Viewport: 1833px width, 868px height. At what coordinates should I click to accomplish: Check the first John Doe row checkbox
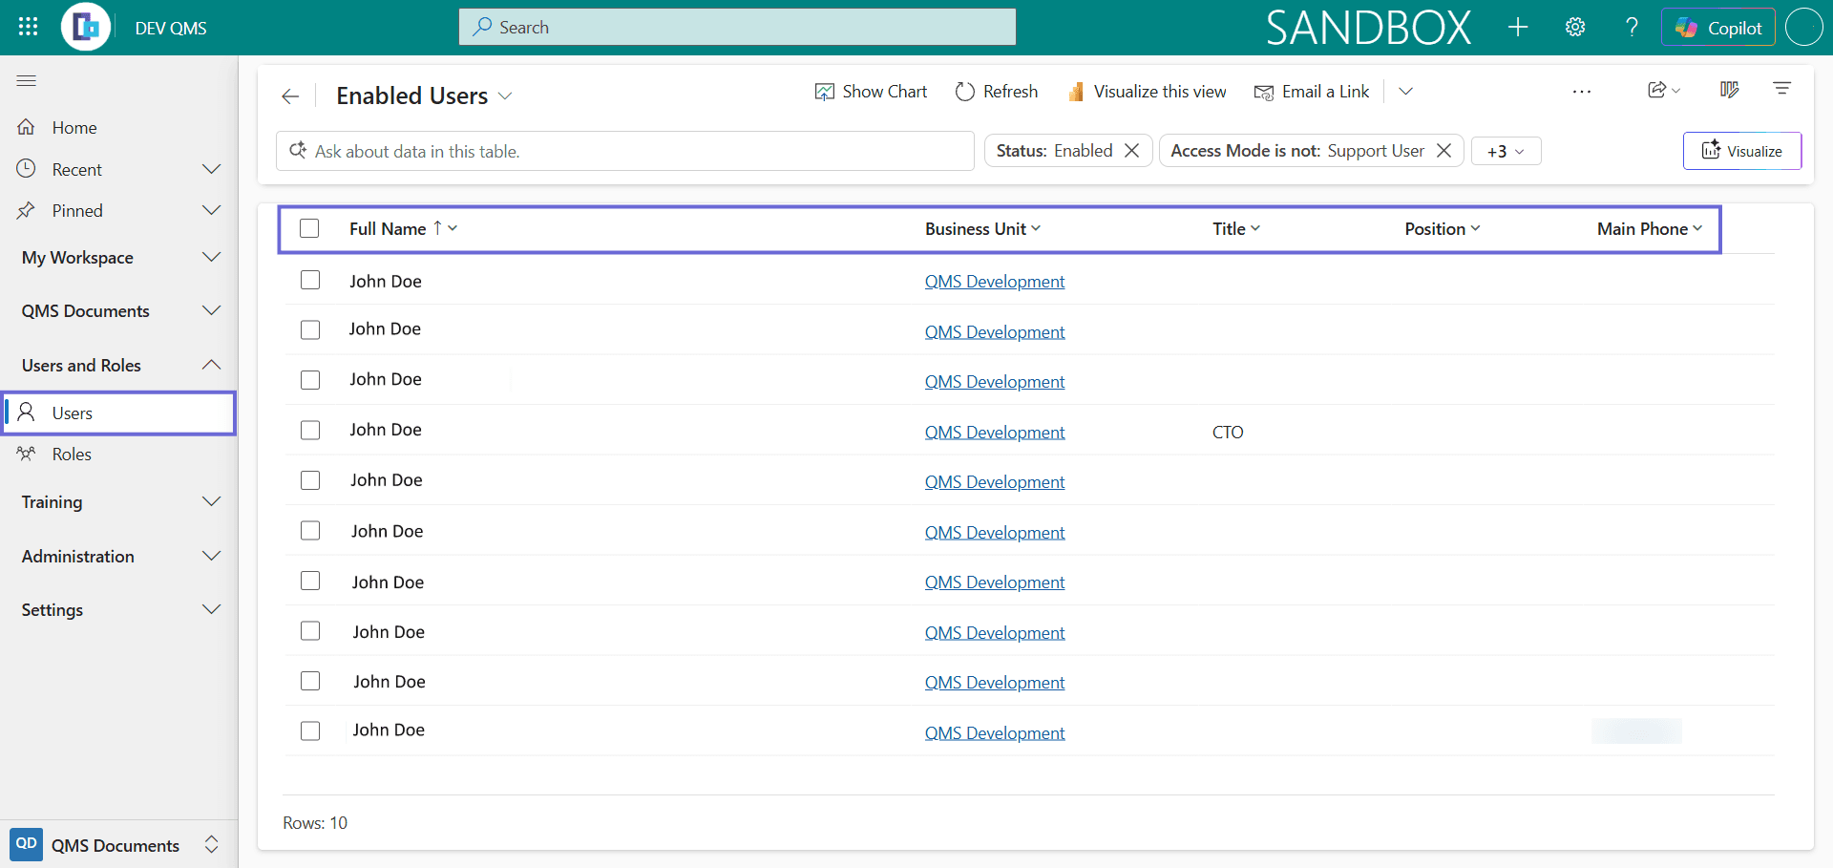pos(310,280)
